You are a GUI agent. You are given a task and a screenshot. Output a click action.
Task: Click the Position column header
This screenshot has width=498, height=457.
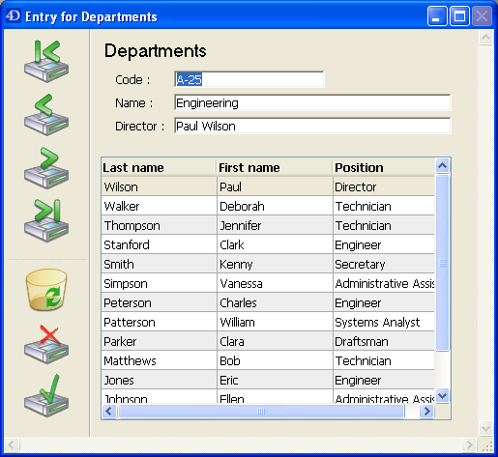(384, 167)
